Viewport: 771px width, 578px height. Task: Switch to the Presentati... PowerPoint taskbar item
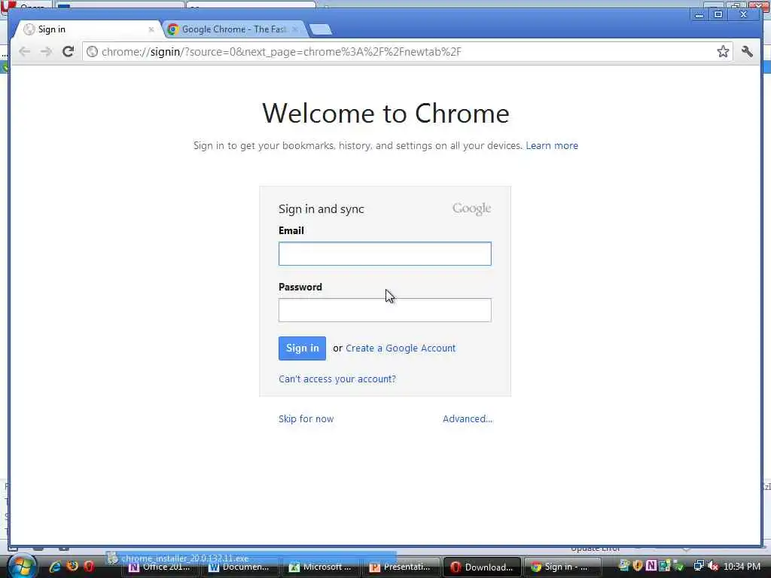tap(401, 567)
